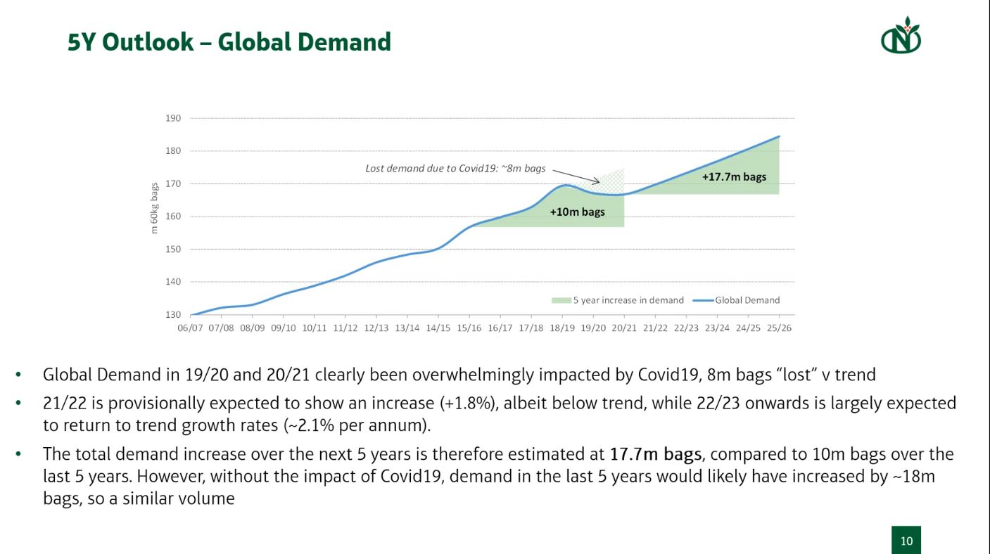Select the "Lost demand due to Covid19" annotation
The image size is (990, 554).
(455, 169)
